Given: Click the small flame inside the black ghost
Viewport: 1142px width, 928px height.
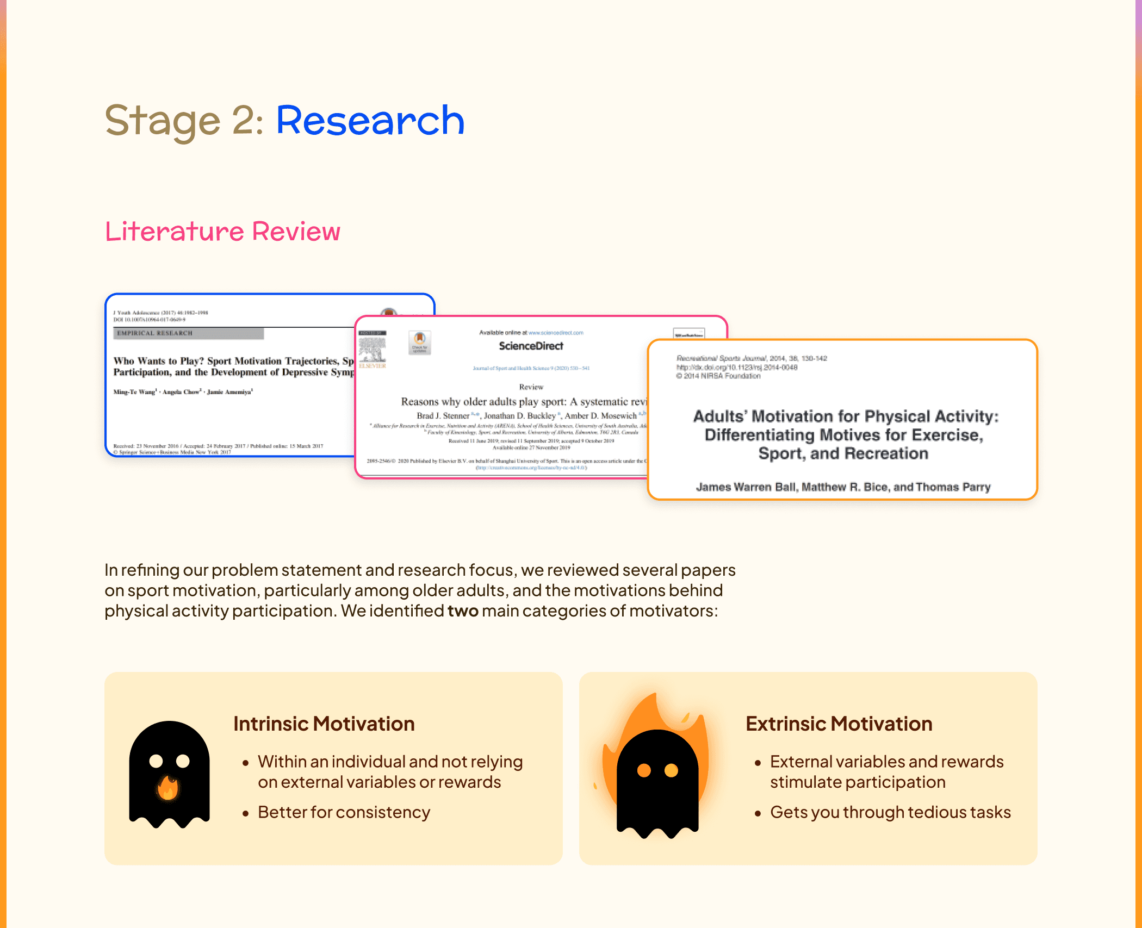Looking at the screenshot, I should tap(168, 788).
